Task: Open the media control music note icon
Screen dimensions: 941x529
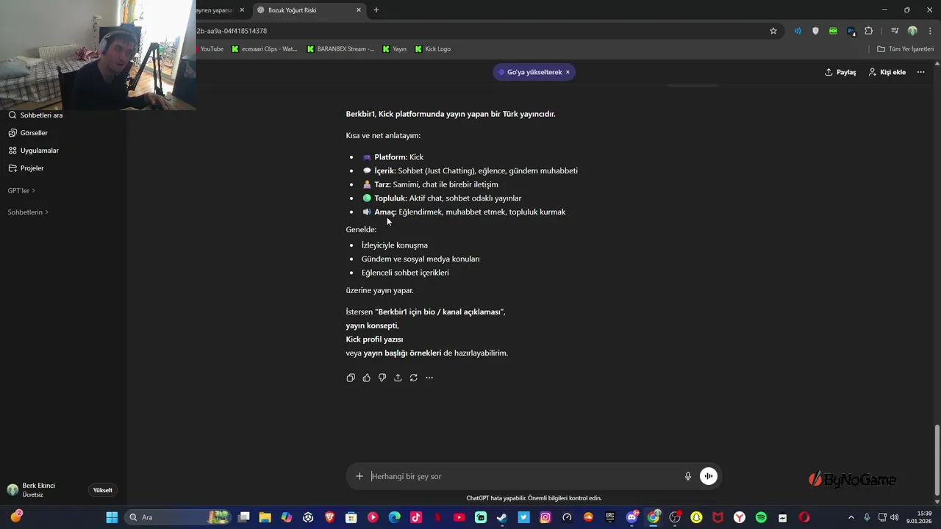Action: (x=895, y=31)
